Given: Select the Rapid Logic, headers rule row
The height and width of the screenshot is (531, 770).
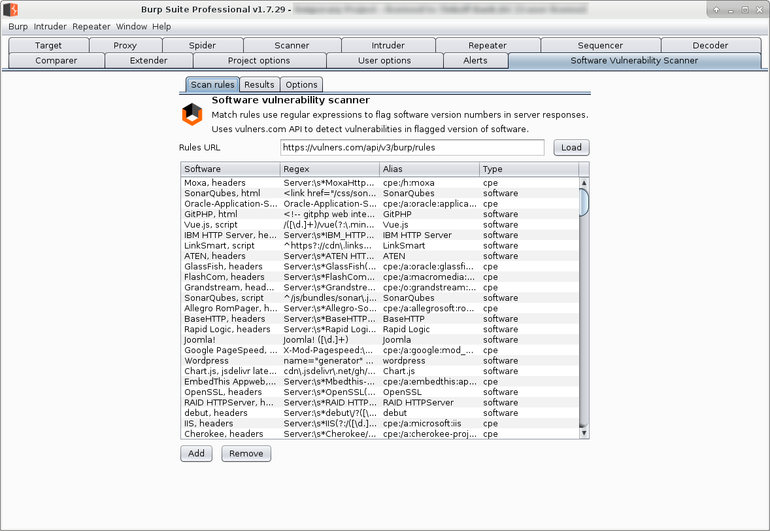Looking at the screenshot, I should pyautogui.click(x=380, y=329).
